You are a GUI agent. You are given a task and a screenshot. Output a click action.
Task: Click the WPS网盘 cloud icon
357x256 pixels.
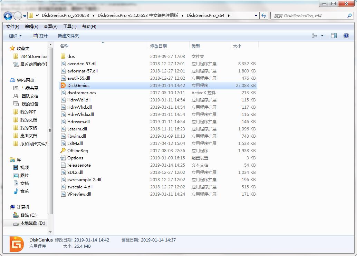pos(12,80)
